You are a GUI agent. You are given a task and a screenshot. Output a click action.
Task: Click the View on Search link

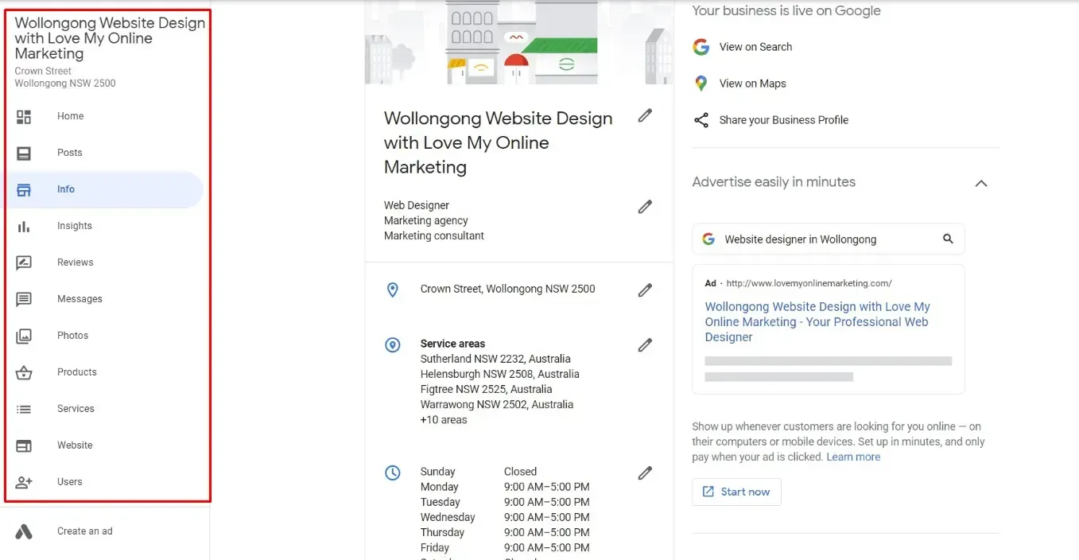click(x=755, y=47)
